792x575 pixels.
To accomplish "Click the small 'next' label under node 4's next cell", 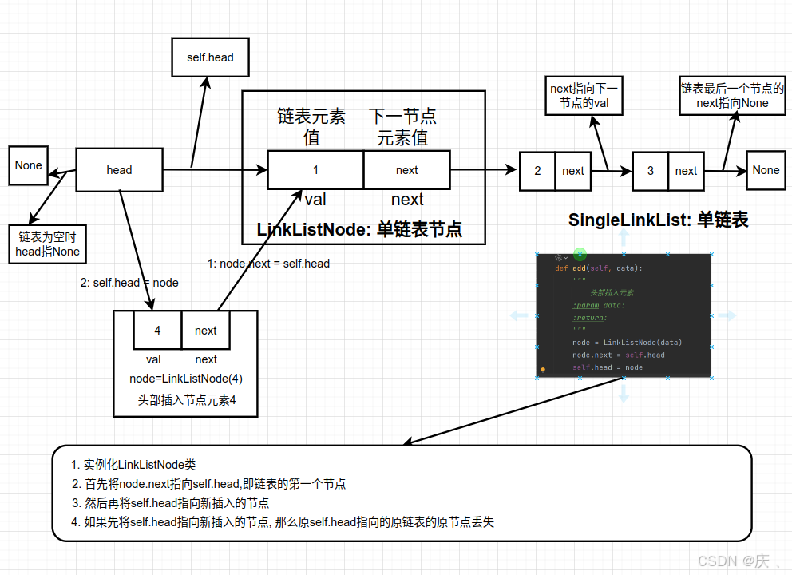I will [x=206, y=359].
